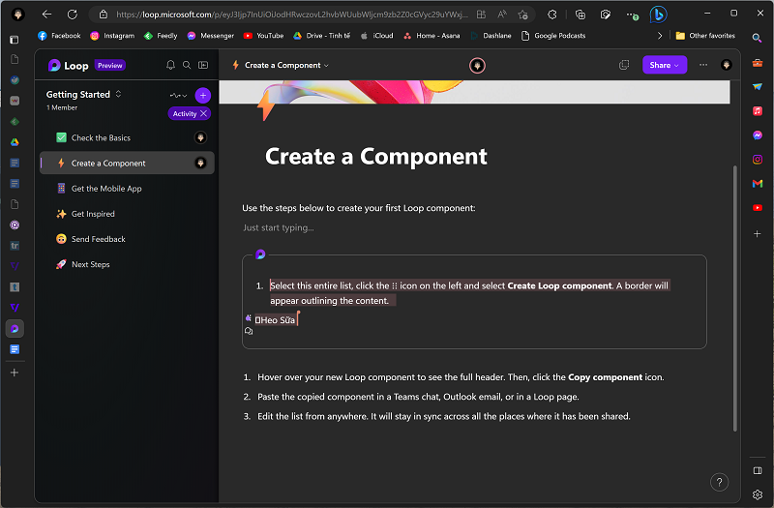Select Create a Component page in sidebar
Viewport: 774px width, 508px height.
point(128,163)
